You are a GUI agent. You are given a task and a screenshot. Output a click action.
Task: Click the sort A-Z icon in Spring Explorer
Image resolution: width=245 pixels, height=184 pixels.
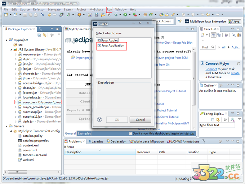click(232, 119)
